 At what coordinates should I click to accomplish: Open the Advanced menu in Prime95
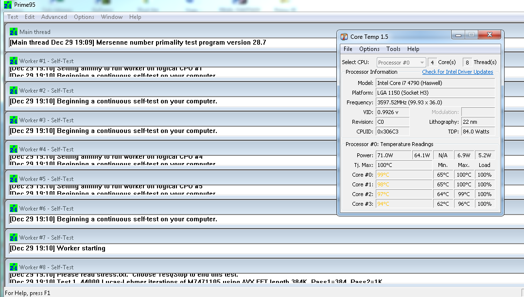coord(54,16)
